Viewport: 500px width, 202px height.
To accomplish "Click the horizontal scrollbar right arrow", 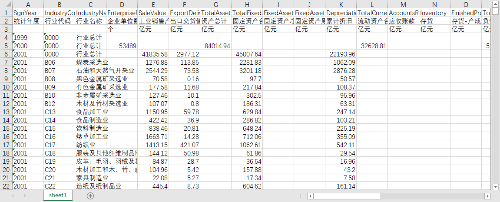I will (487, 195).
